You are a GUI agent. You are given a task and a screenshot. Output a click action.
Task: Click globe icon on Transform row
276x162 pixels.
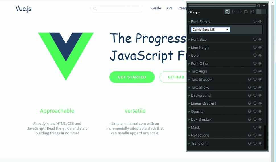(250, 143)
